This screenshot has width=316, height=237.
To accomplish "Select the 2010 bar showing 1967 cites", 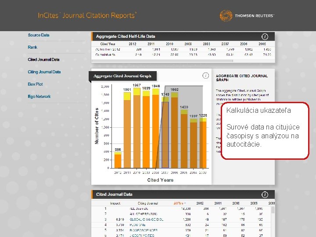I will [136, 128].
